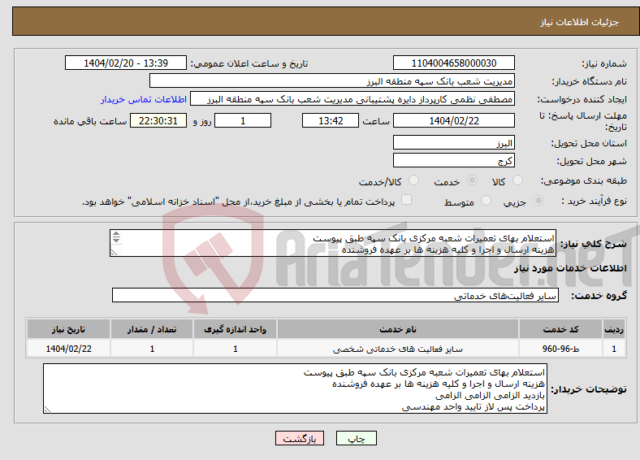This screenshot has width=640, height=460.
Task: Click the delivery city field کرج
Action: pyautogui.click(x=453, y=160)
